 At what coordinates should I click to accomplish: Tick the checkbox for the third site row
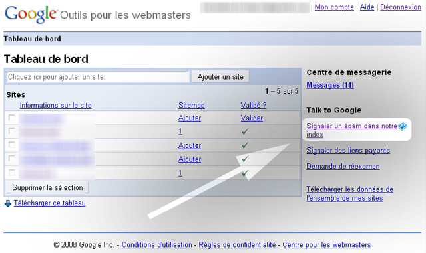pyautogui.click(x=12, y=145)
